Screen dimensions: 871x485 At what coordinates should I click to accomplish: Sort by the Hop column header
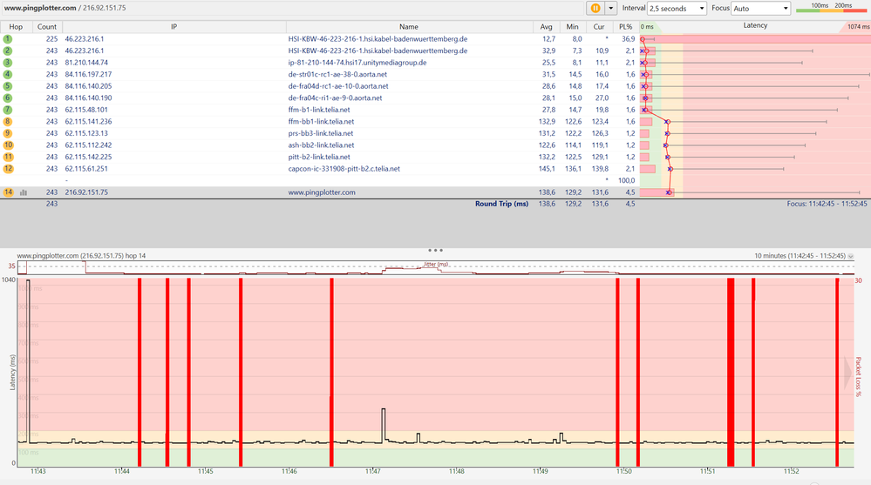coord(16,27)
